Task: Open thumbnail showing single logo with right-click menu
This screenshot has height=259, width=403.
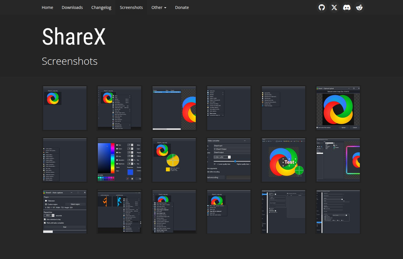Action: [119, 108]
